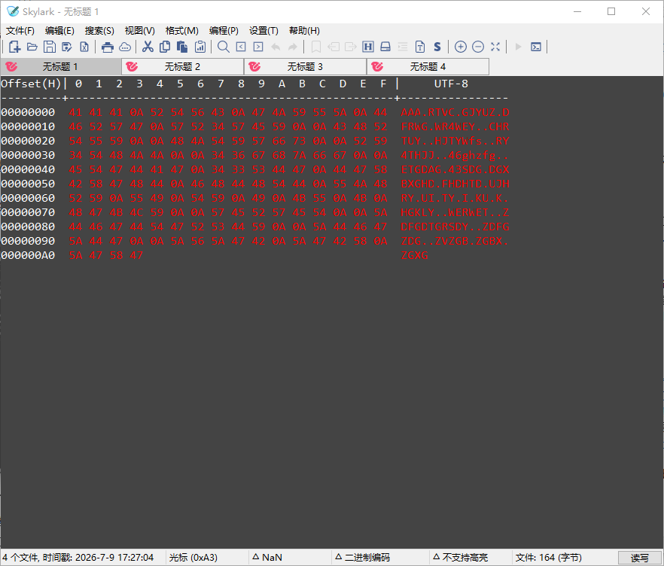Maximize the Skylark window
This screenshot has height=566, width=664.
point(611,11)
